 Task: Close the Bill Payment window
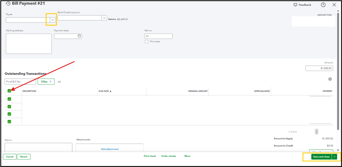click(334, 5)
